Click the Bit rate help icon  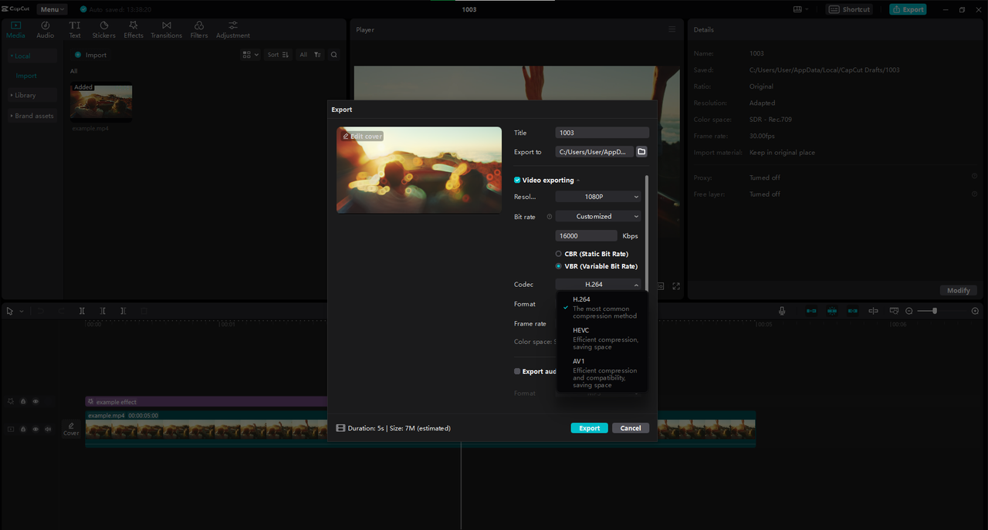(x=550, y=217)
